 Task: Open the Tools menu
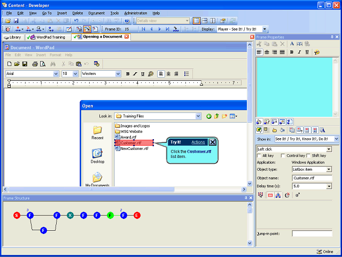coord(114,13)
